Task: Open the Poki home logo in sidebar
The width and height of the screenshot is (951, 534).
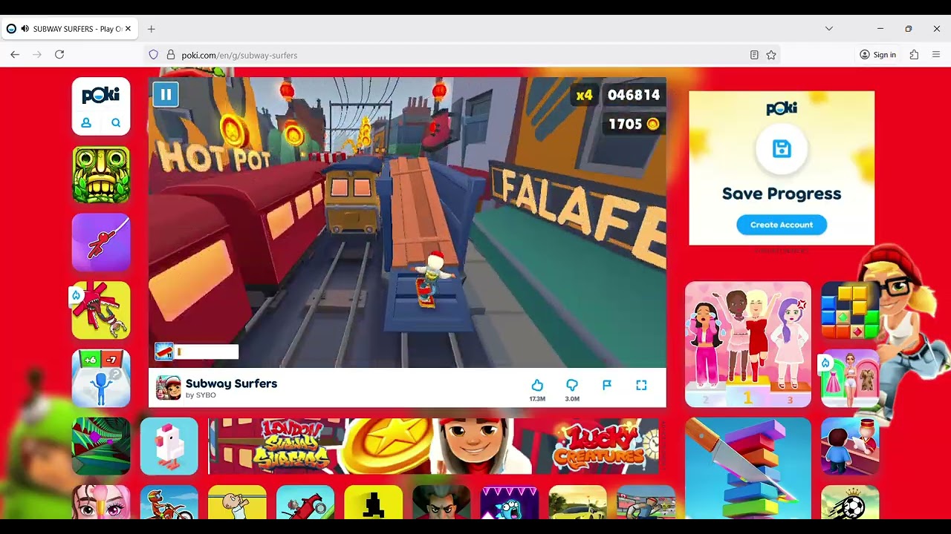Action: pyautogui.click(x=101, y=95)
